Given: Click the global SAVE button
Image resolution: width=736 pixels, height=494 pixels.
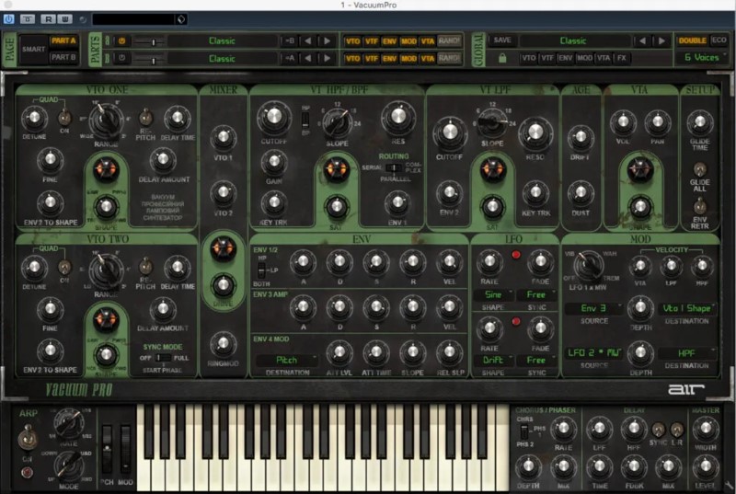Looking at the screenshot, I should pyautogui.click(x=502, y=40).
